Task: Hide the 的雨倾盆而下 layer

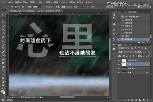Action: 119,60
